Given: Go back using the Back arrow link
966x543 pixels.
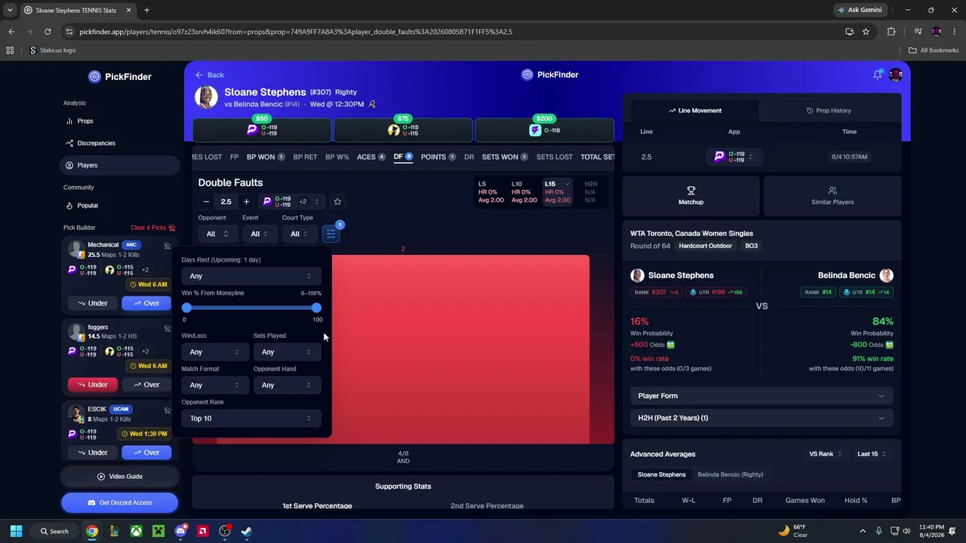Looking at the screenshot, I should click(209, 75).
